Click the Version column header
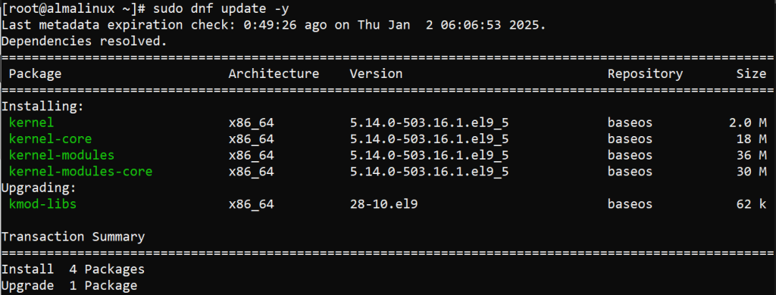Image resolution: width=776 pixels, height=295 pixels. 376,74
